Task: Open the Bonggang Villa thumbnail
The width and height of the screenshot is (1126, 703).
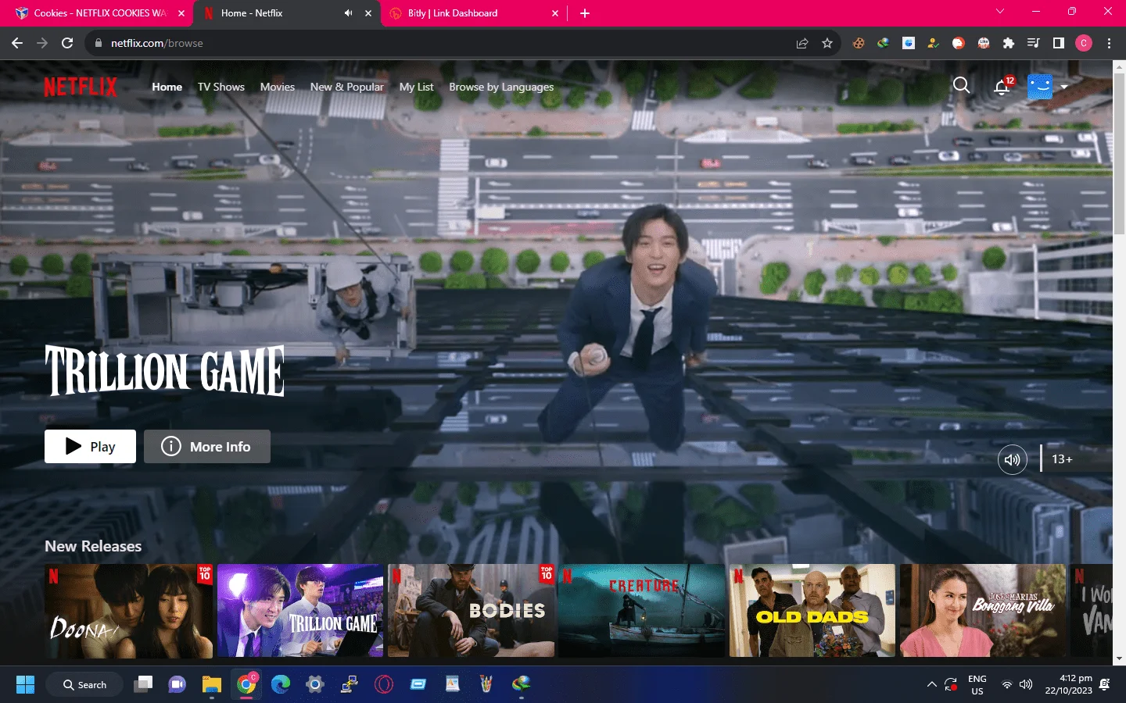Action: (x=983, y=611)
